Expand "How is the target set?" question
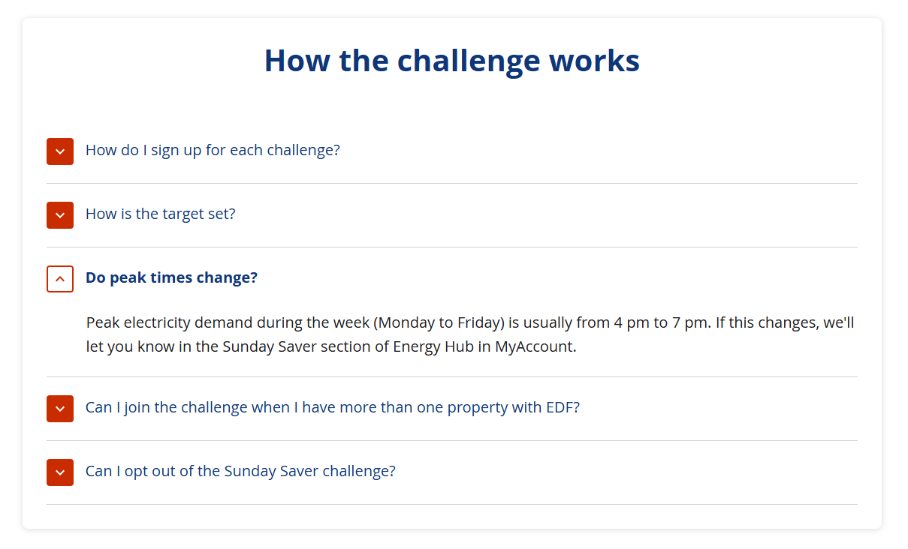This screenshot has width=908, height=549. tap(160, 214)
